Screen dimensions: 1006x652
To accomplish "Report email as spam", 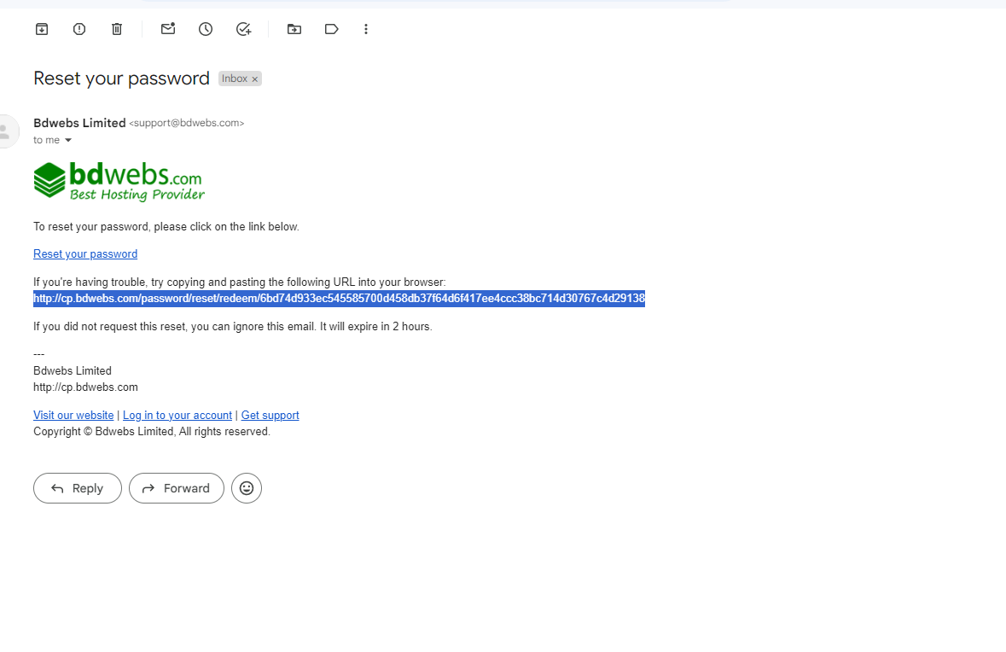I will [79, 29].
